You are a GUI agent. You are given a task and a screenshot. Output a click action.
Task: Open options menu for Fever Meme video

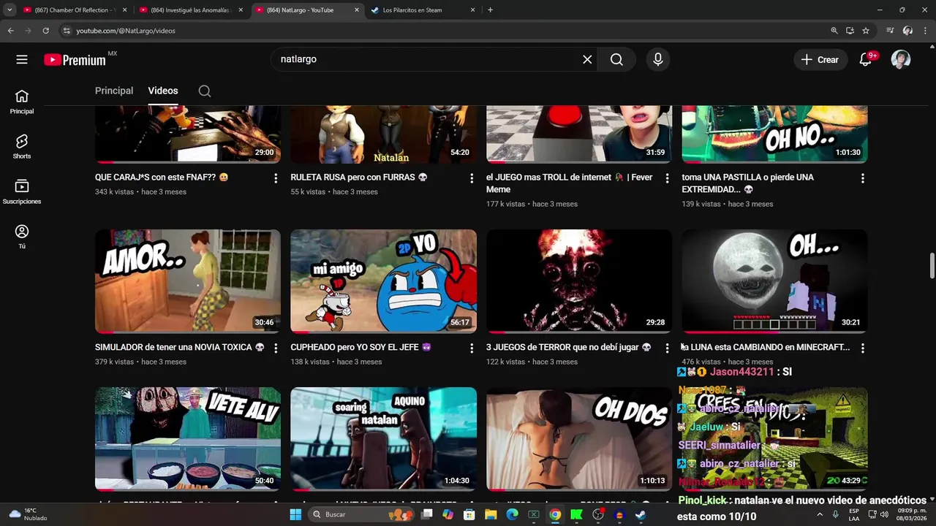click(x=667, y=178)
